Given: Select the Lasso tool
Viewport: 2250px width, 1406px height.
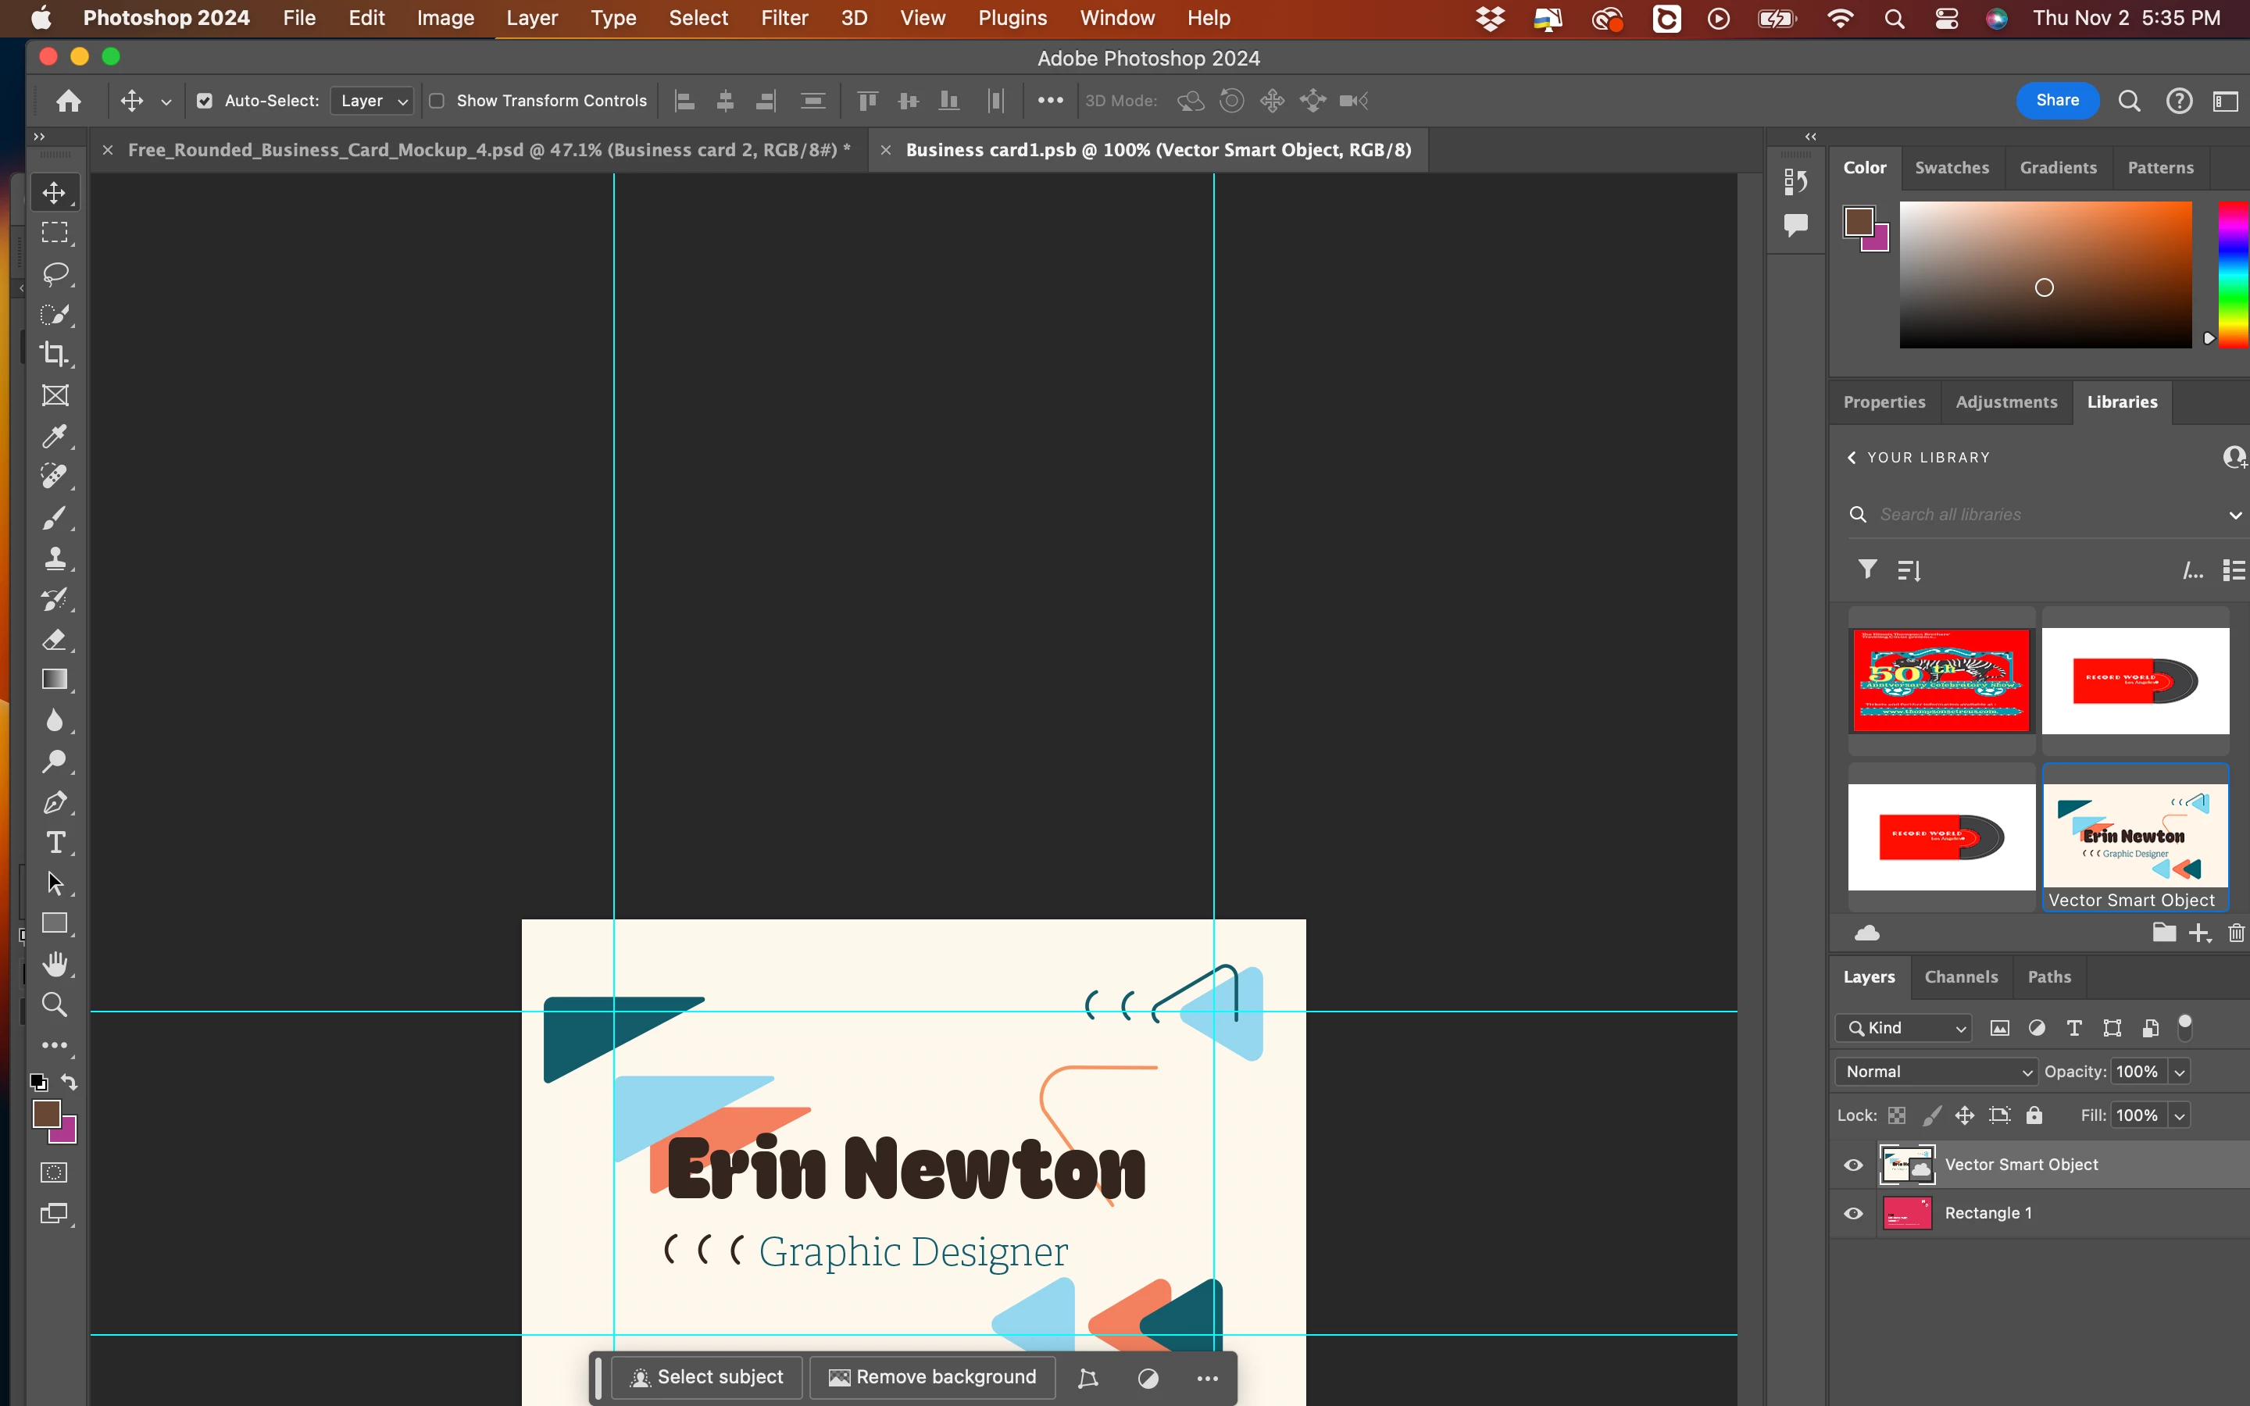Looking at the screenshot, I should [x=55, y=273].
